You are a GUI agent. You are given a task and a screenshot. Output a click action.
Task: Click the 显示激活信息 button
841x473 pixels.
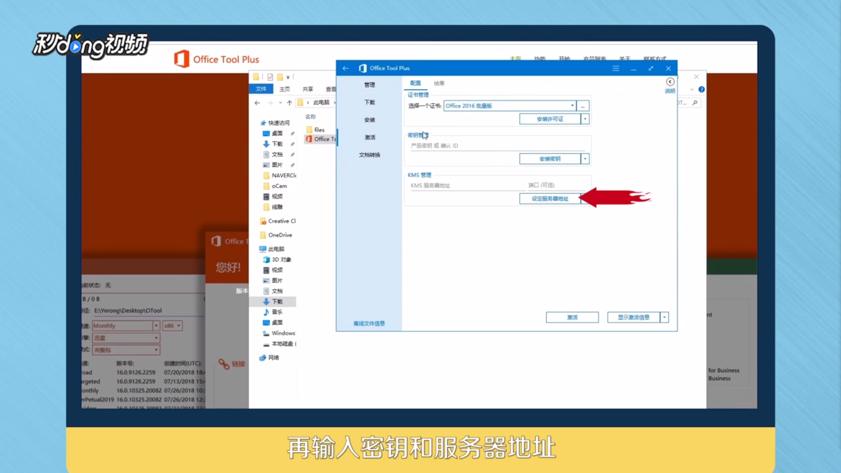[634, 318]
